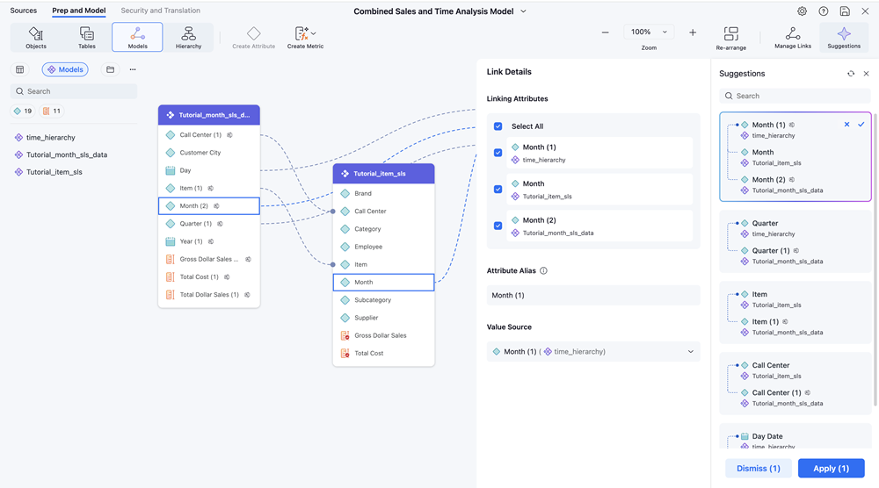879x488 pixels.
Task: Click the Attribute Alias text field
Action: click(593, 296)
